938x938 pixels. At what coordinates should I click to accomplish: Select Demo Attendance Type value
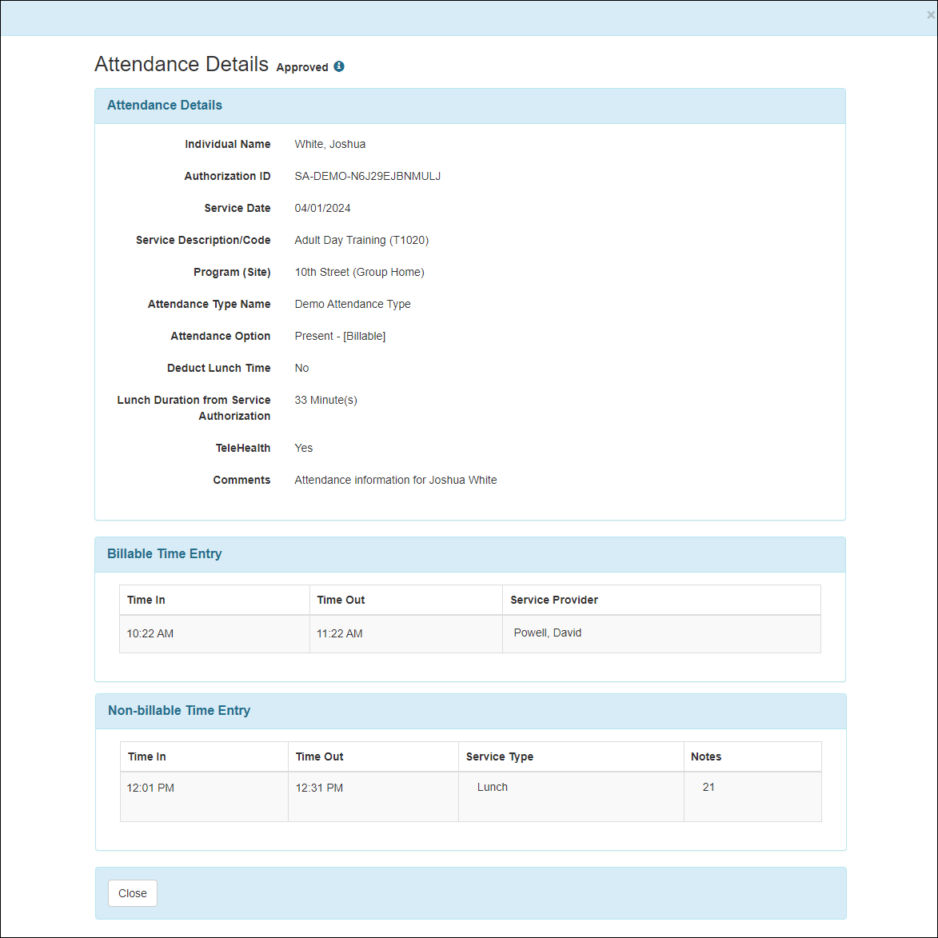353,304
